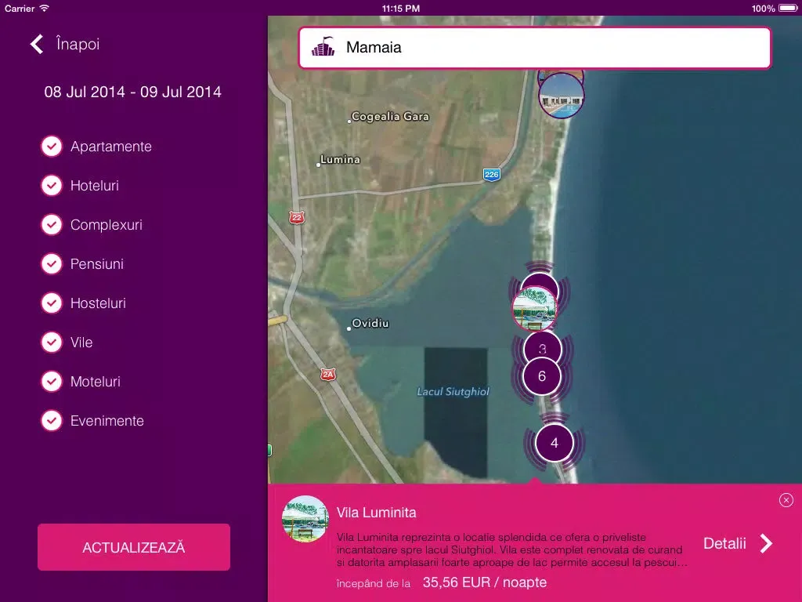This screenshot has height=602, width=802.
Task: Disable the Pensiuni filter
Action: click(52, 263)
